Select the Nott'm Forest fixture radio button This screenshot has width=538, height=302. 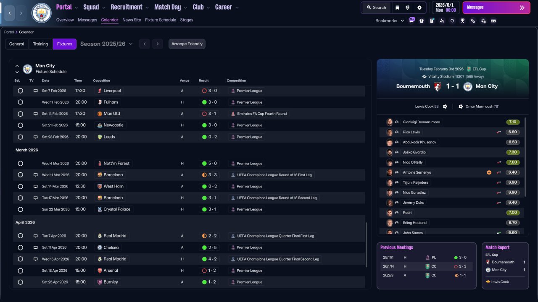click(20, 164)
